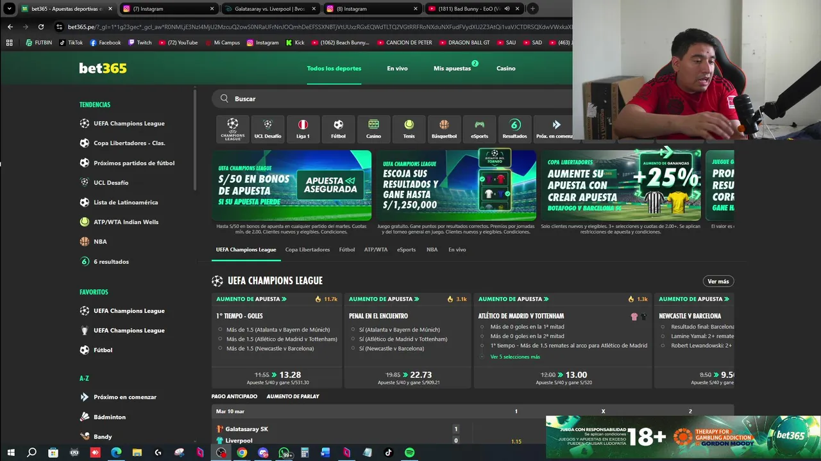The width and height of the screenshot is (821, 461).
Task: Open the Chrome apps grid in bookmarks bar
Action: point(9,42)
